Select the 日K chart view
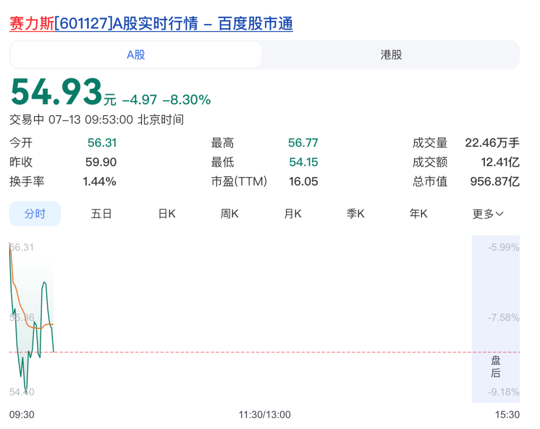The image size is (540, 429). 167,214
